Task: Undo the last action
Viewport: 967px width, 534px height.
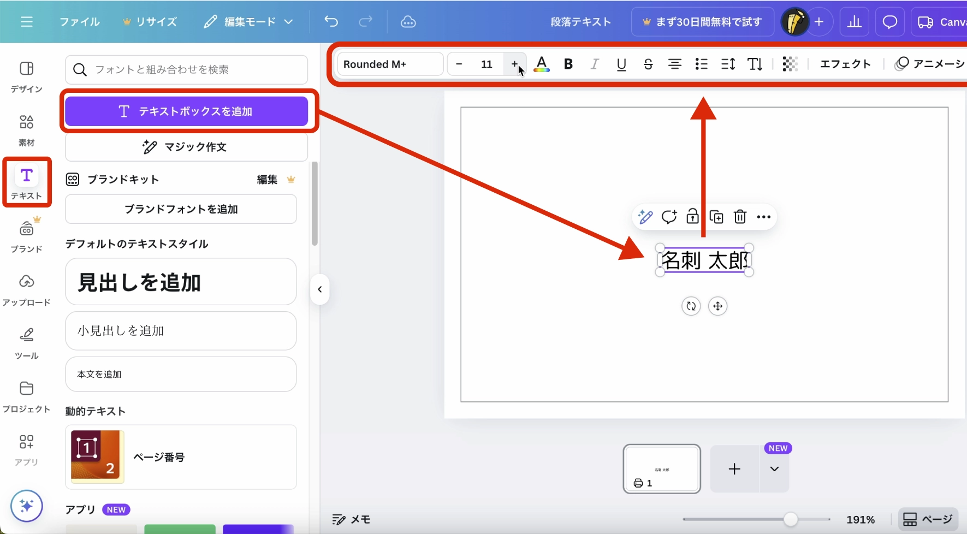Action: tap(331, 22)
